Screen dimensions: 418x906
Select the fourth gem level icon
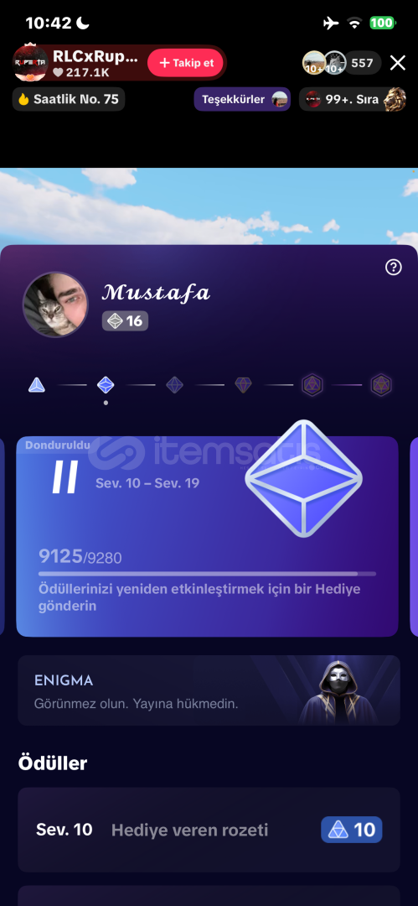pos(243,385)
